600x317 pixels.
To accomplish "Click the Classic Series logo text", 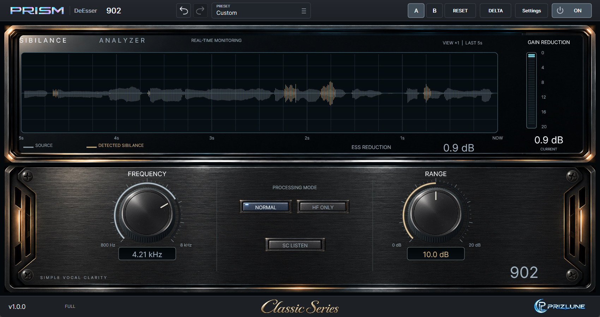I will click(x=300, y=306).
